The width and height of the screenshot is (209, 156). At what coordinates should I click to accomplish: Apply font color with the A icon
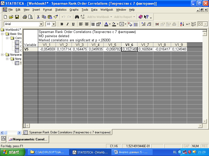coord(106,24)
